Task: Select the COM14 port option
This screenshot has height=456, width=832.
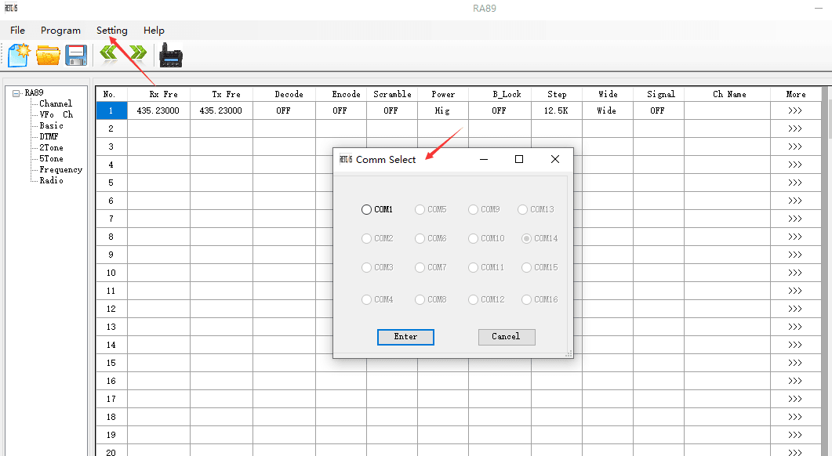Action: click(x=526, y=238)
